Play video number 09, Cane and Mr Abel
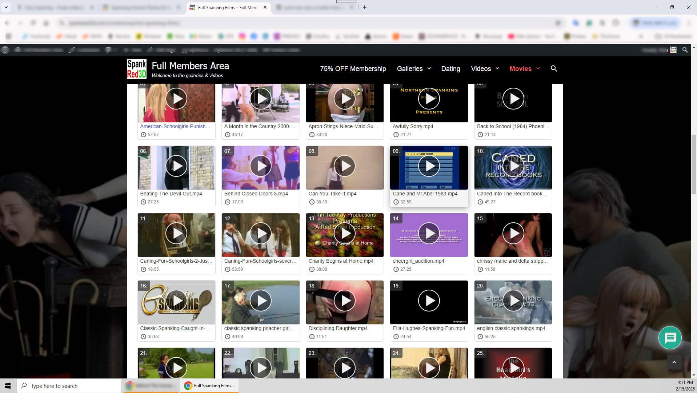Image resolution: width=697 pixels, height=393 pixels. [x=429, y=166]
